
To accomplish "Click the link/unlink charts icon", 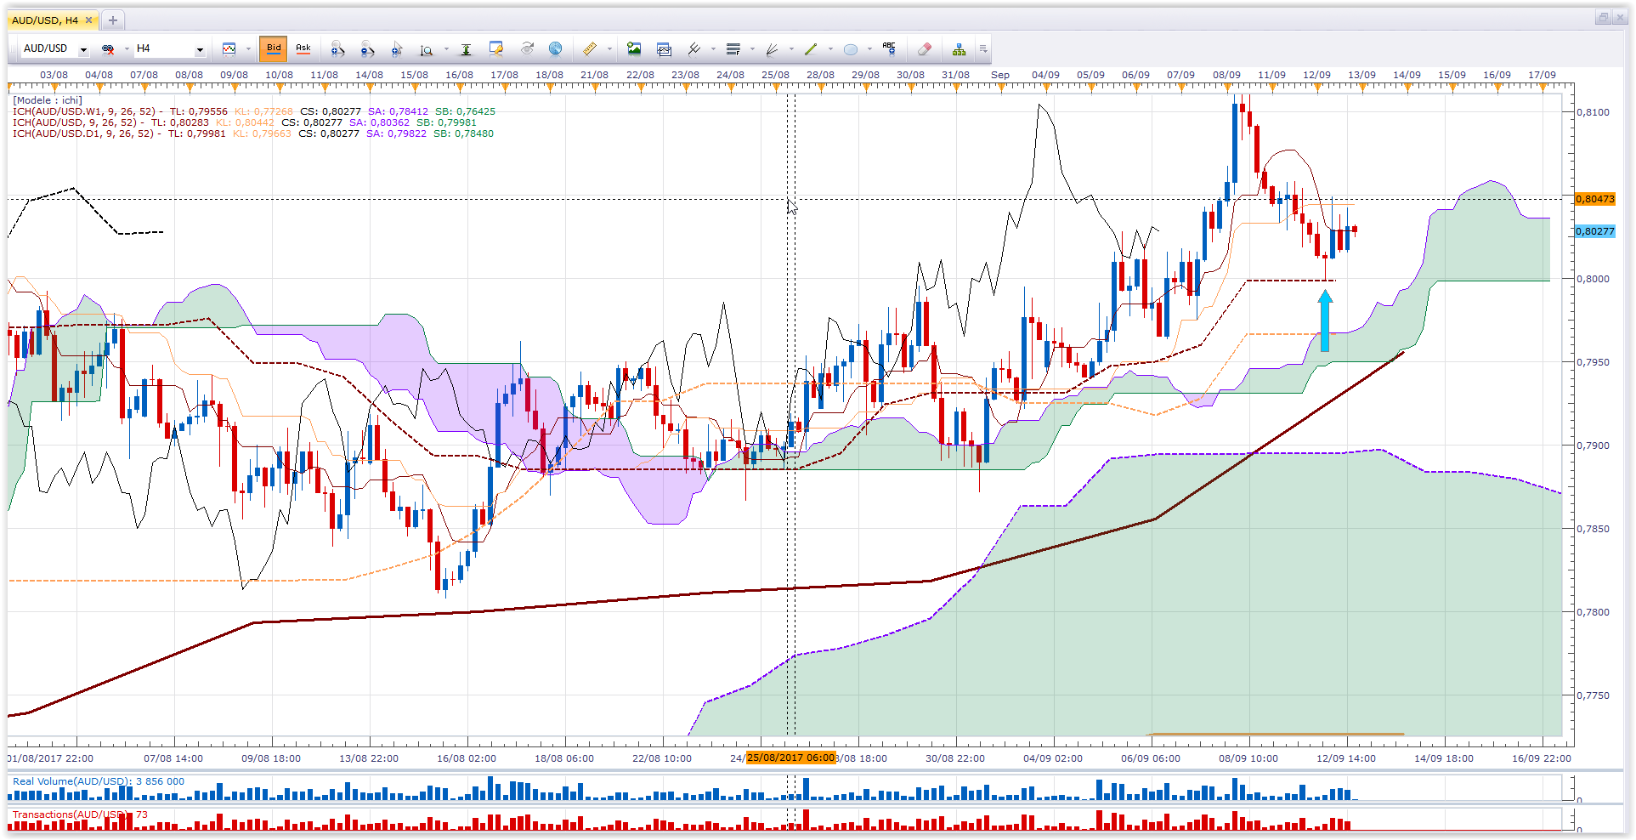I will [x=108, y=49].
